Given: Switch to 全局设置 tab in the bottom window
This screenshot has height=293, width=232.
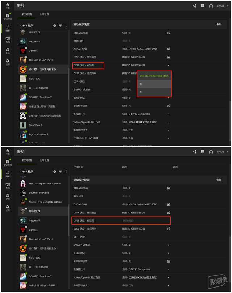Looking at the screenshot, I should [44, 160].
